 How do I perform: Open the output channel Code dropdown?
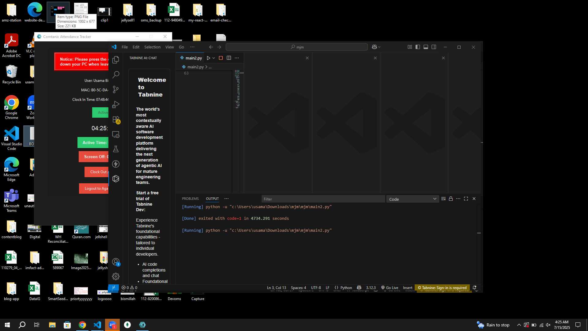click(413, 199)
